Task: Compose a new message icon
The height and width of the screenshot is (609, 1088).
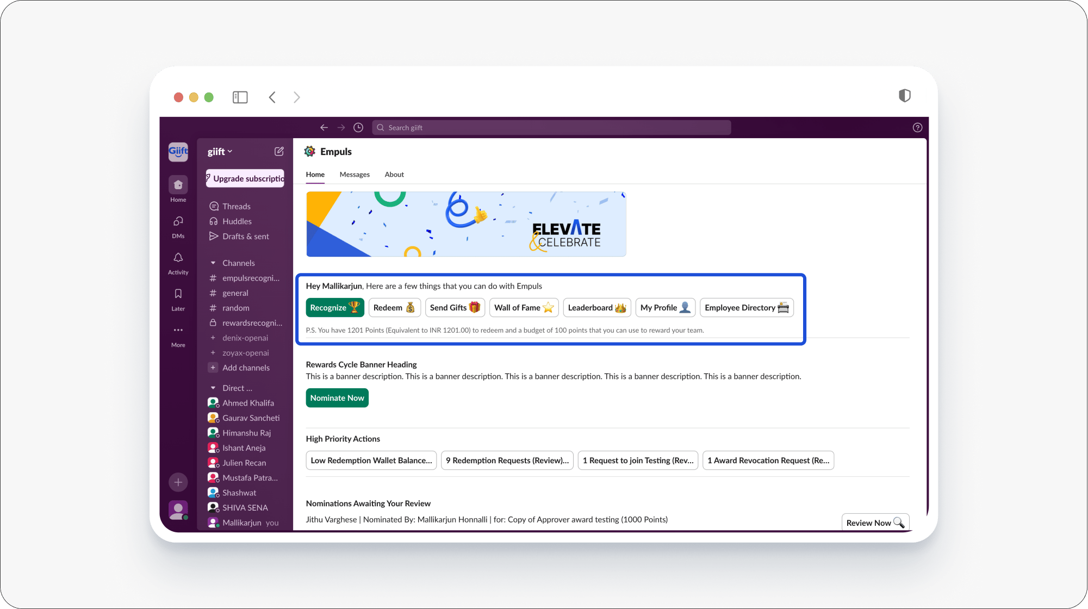Action: tap(279, 152)
